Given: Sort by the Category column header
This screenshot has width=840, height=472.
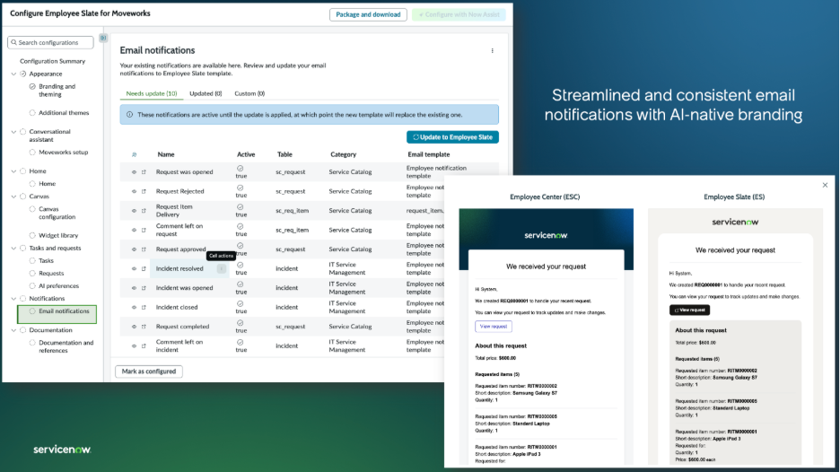Looking at the screenshot, I should (x=344, y=154).
